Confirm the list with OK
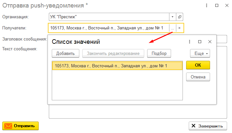The height and width of the screenshot is (133, 232). [x=198, y=65]
